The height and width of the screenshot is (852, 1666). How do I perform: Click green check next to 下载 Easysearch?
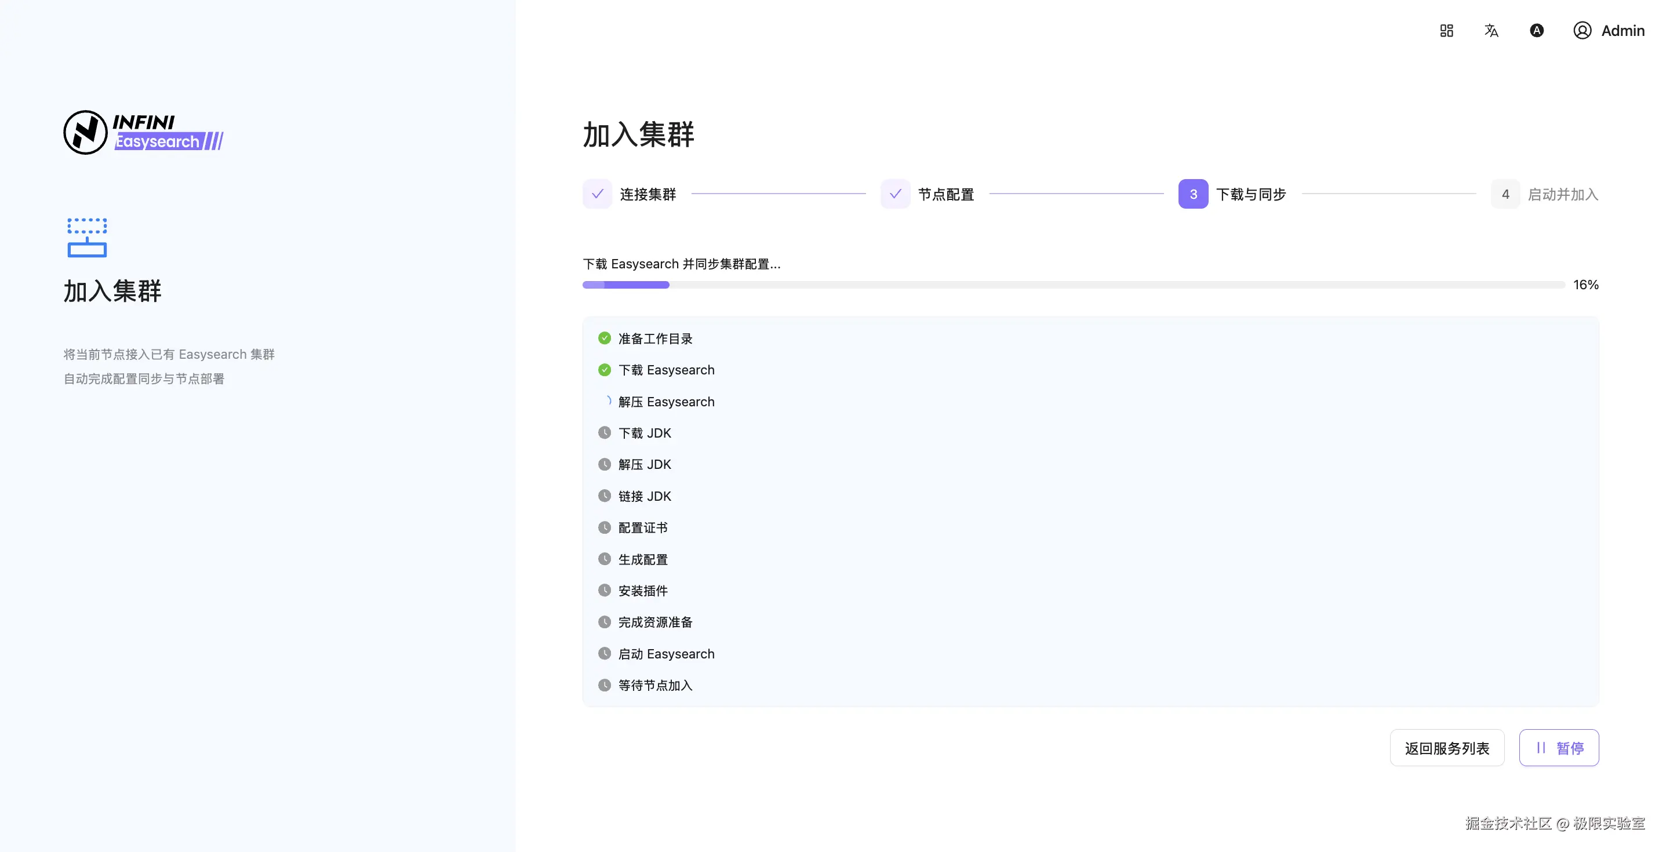tap(604, 370)
